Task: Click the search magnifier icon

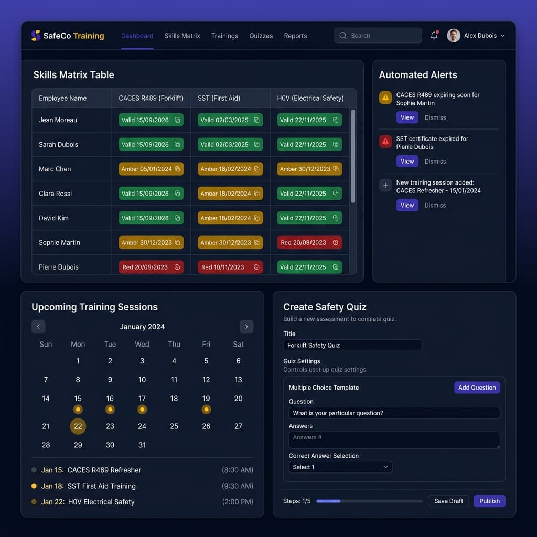Action: click(343, 36)
